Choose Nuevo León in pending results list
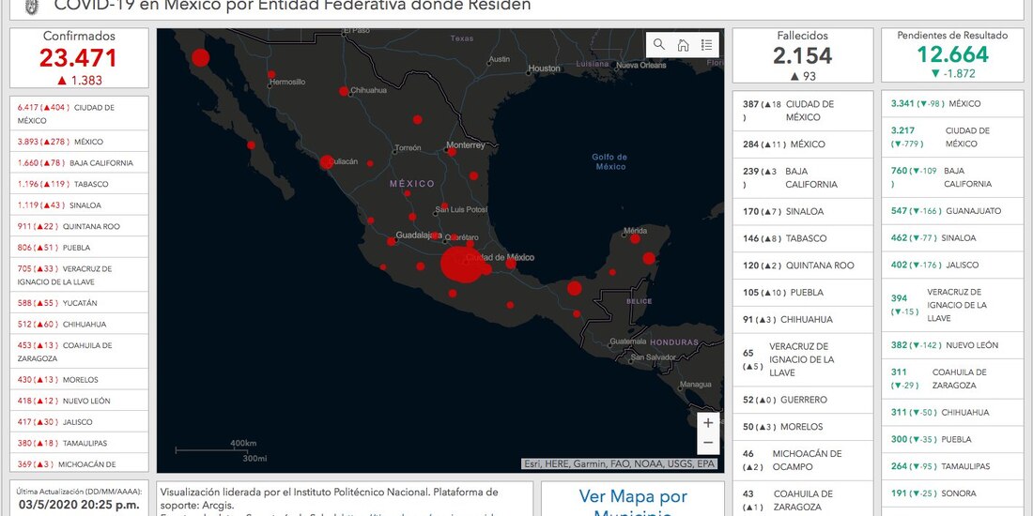This screenshot has height=516, width=1033. click(x=952, y=345)
